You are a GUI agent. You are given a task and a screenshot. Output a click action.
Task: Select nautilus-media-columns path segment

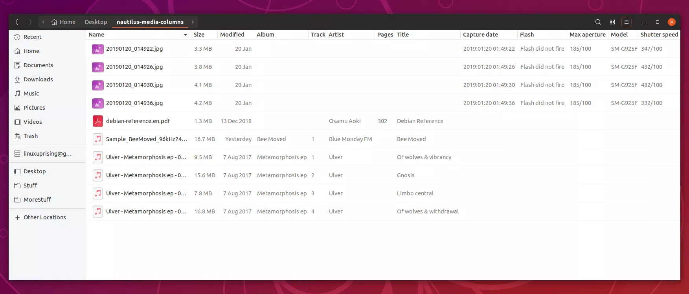[150, 22]
